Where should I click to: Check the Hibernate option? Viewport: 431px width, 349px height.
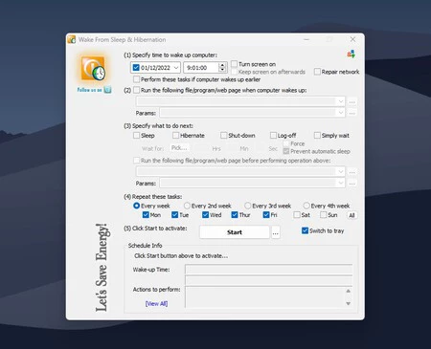(x=175, y=136)
